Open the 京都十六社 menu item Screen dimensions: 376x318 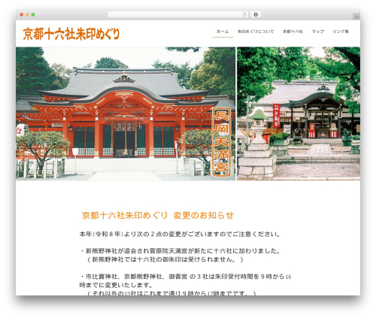click(x=293, y=32)
